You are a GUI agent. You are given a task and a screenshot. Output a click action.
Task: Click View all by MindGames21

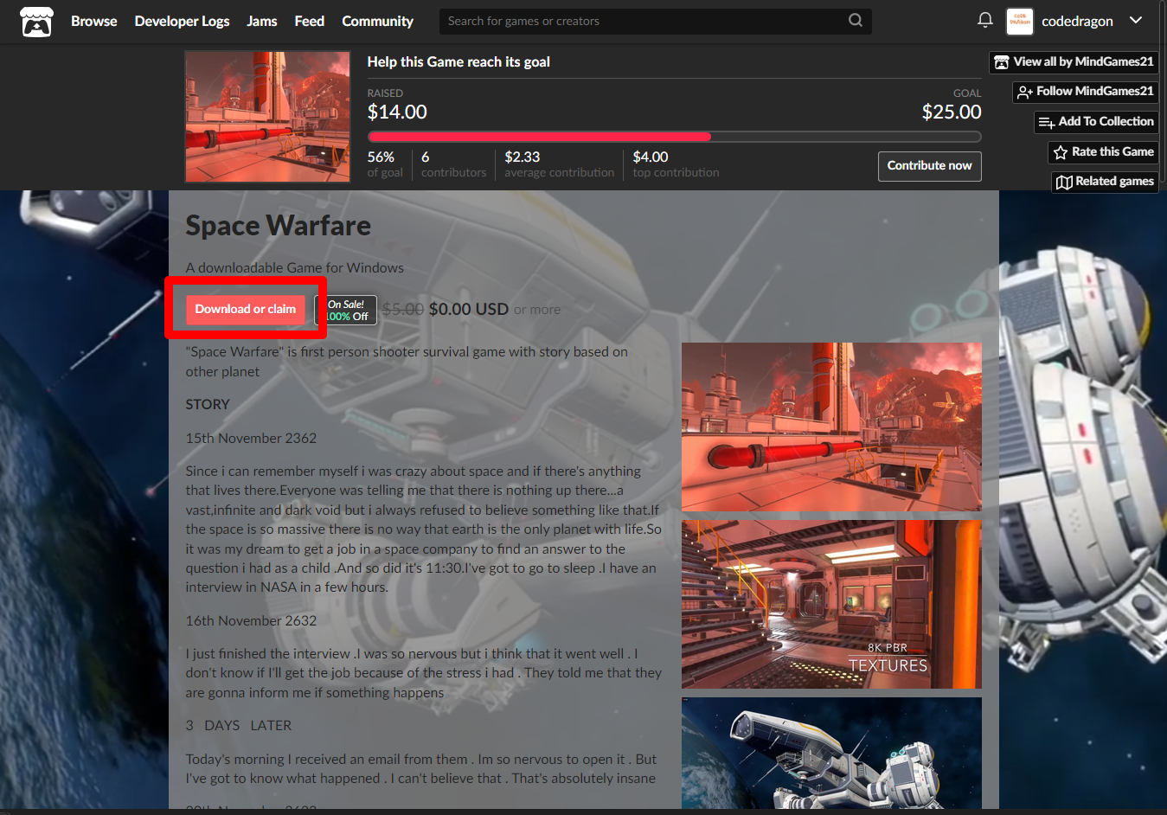click(1074, 62)
